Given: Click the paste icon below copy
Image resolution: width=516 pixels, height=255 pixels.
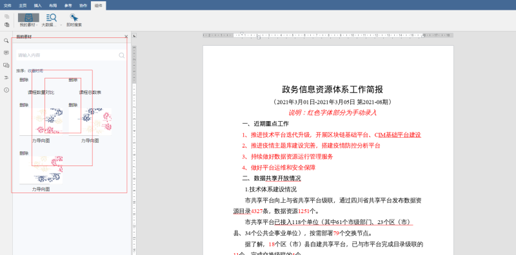Looking at the screenshot, I should coord(7,24).
